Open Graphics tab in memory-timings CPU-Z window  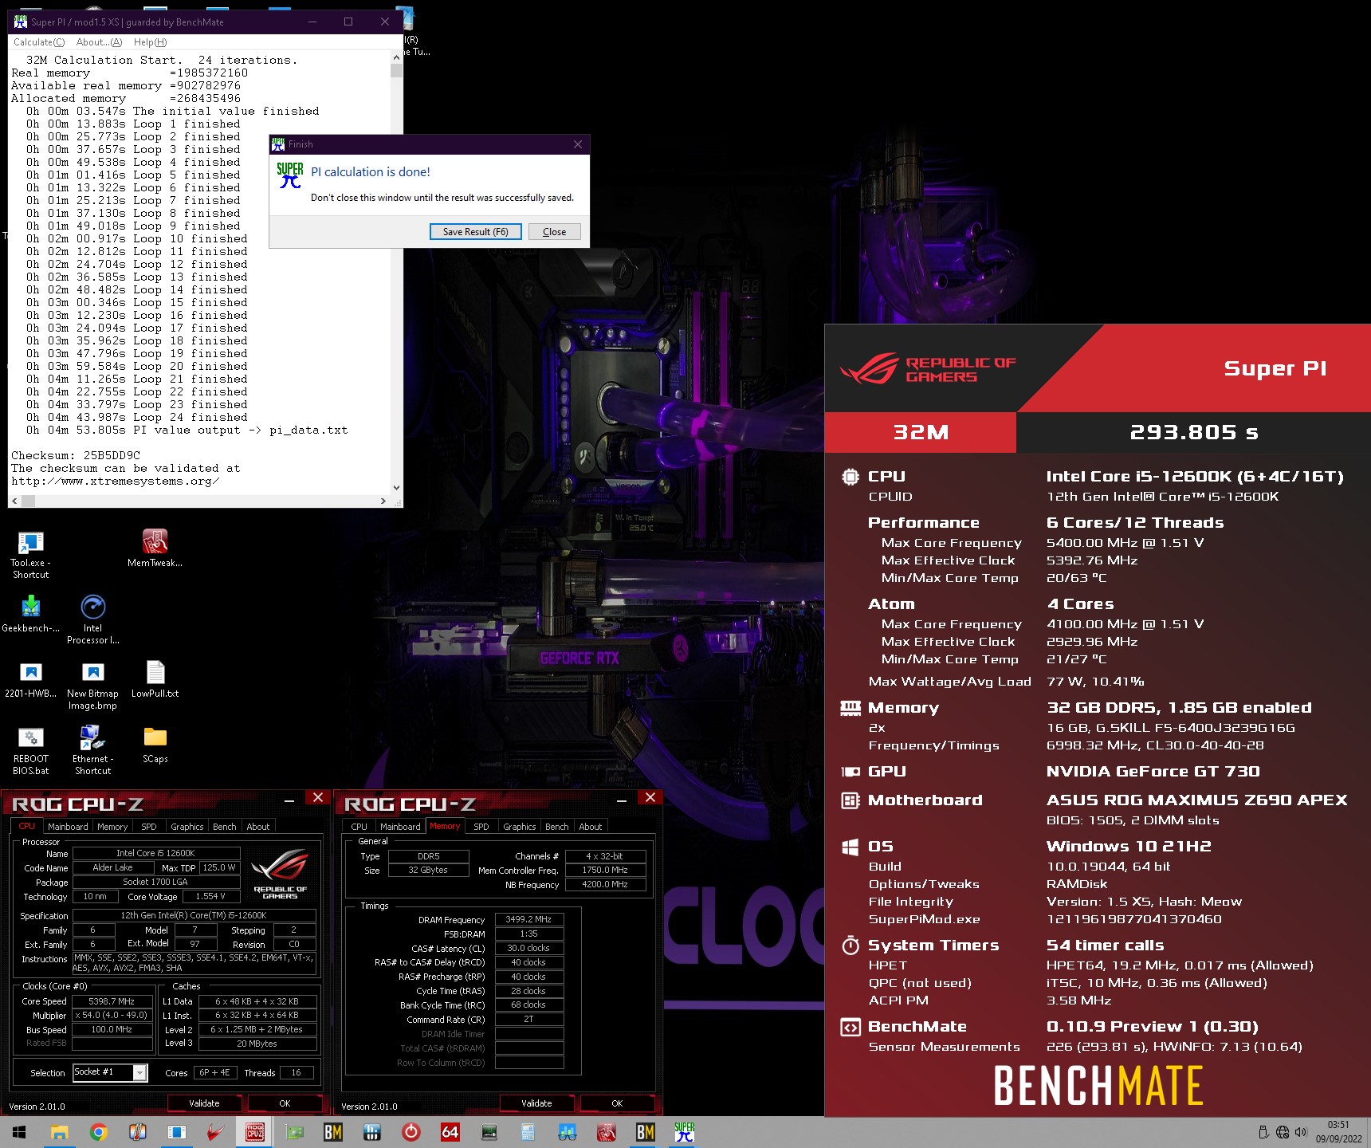[520, 827]
